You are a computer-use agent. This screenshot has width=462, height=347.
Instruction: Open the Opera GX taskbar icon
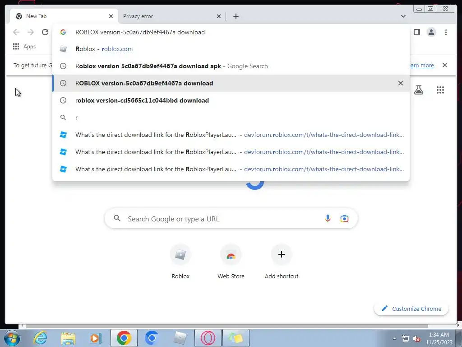coord(208,338)
